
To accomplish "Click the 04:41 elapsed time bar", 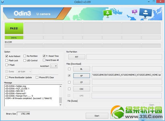I will tap(14, 38).
